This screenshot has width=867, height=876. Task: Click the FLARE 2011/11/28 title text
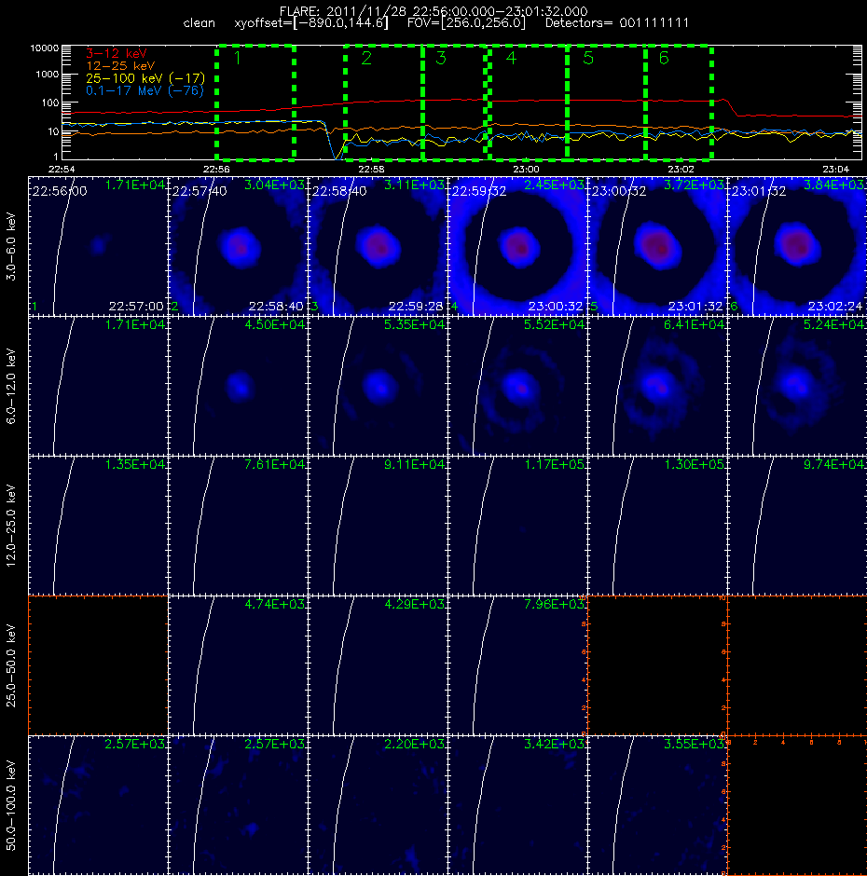click(x=433, y=11)
